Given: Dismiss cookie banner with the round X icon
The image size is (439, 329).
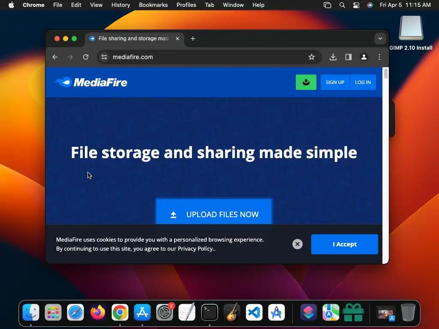Looking at the screenshot, I should (298, 244).
